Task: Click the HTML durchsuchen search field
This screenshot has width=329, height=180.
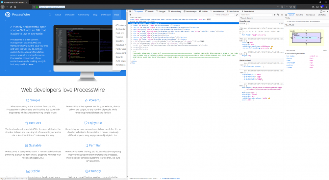Action: click(224, 15)
